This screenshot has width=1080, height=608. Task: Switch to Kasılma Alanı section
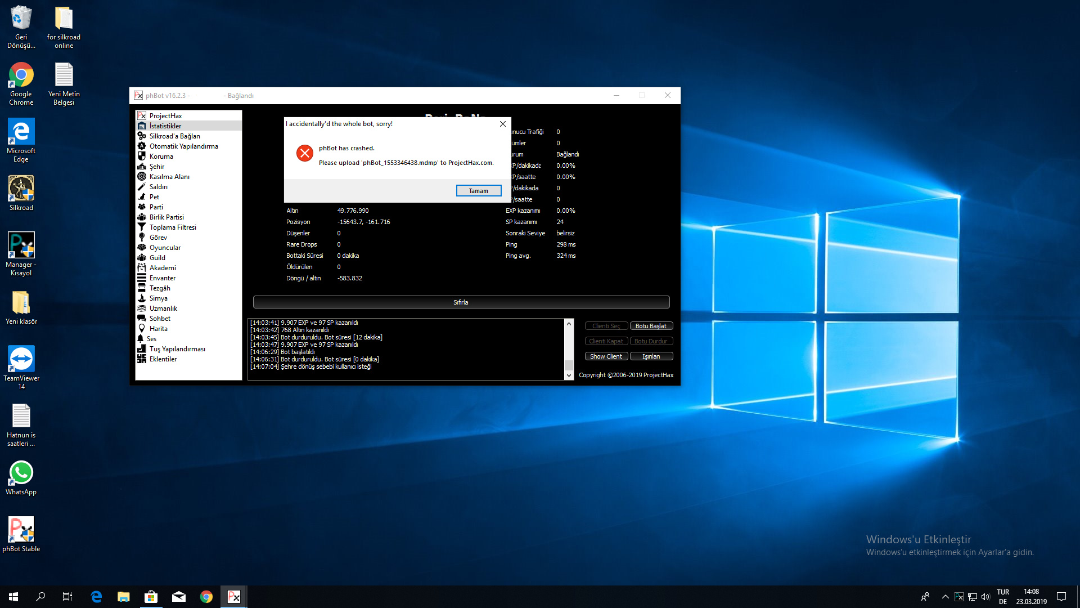click(x=169, y=177)
